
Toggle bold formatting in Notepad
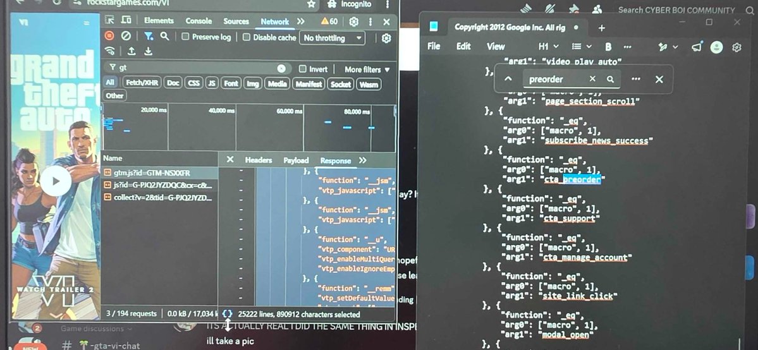tap(608, 47)
